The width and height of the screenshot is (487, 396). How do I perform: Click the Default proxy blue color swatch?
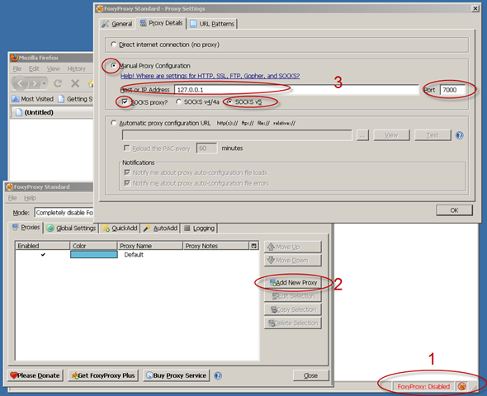pyautogui.click(x=94, y=254)
